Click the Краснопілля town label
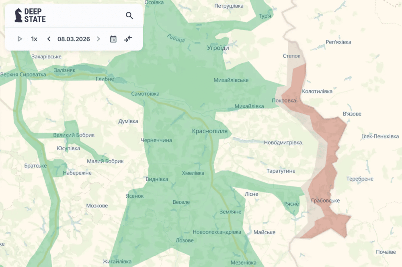The width and height of the screenshot is (402, 267). point(209,131)
